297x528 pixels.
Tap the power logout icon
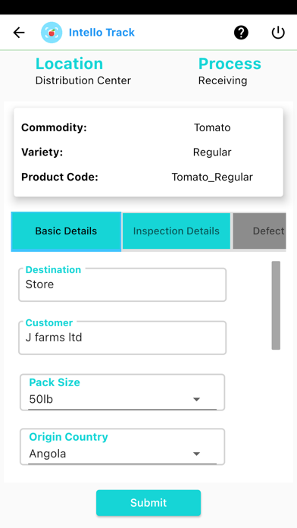(x=278, y=33)
